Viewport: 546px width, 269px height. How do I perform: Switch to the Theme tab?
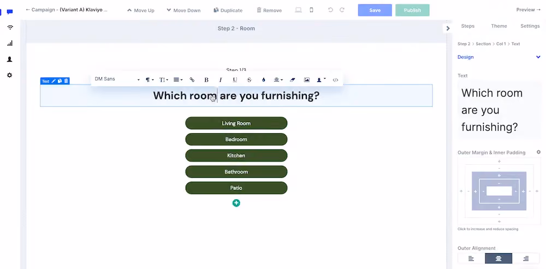click(499, 26)
